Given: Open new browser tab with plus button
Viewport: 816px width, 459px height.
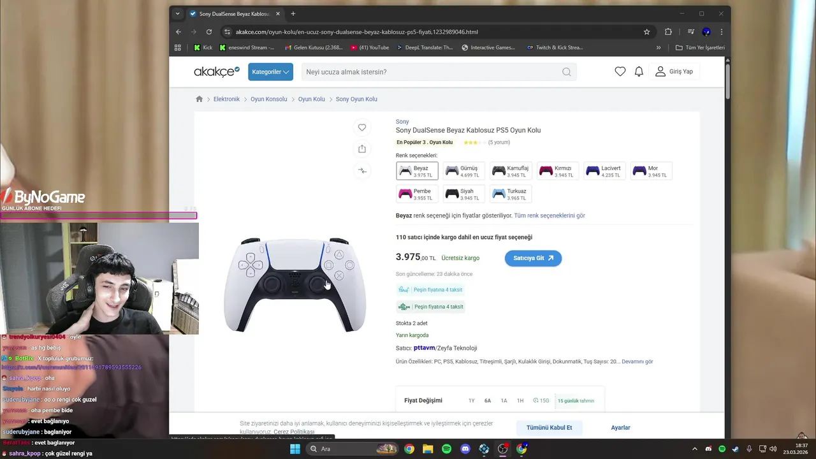Looking at the screenshot, I should [293, 13].
